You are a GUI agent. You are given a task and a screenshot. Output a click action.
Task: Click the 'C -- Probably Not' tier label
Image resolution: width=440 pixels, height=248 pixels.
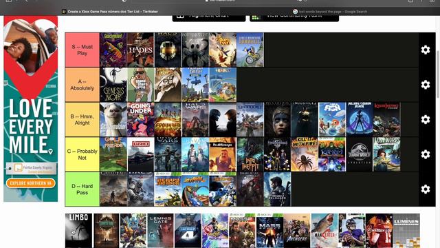tap(82, 154)
